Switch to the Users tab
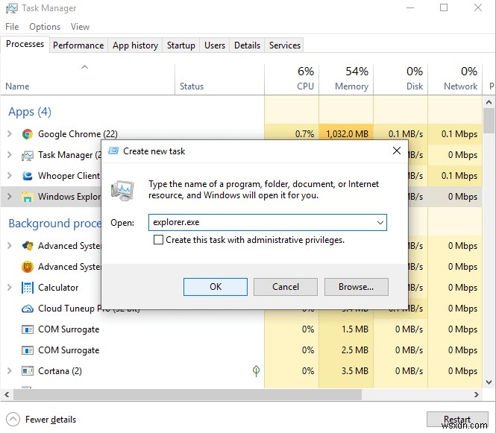This screenshot has width=496, height=433. 215,45
